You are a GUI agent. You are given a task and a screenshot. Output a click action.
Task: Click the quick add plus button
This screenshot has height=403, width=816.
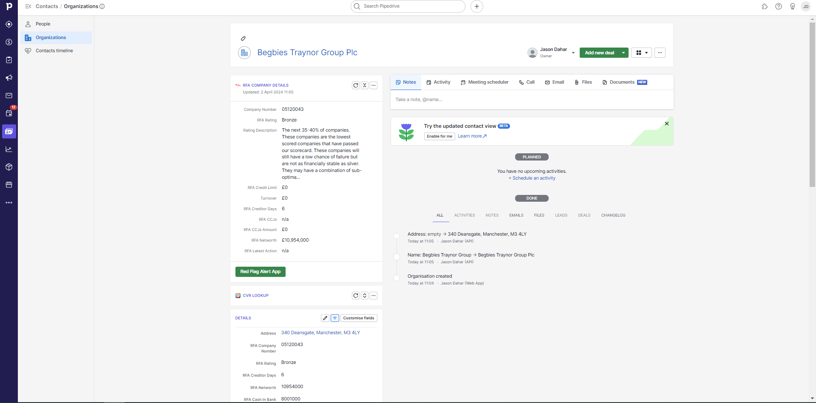click(x=477, y=6)
